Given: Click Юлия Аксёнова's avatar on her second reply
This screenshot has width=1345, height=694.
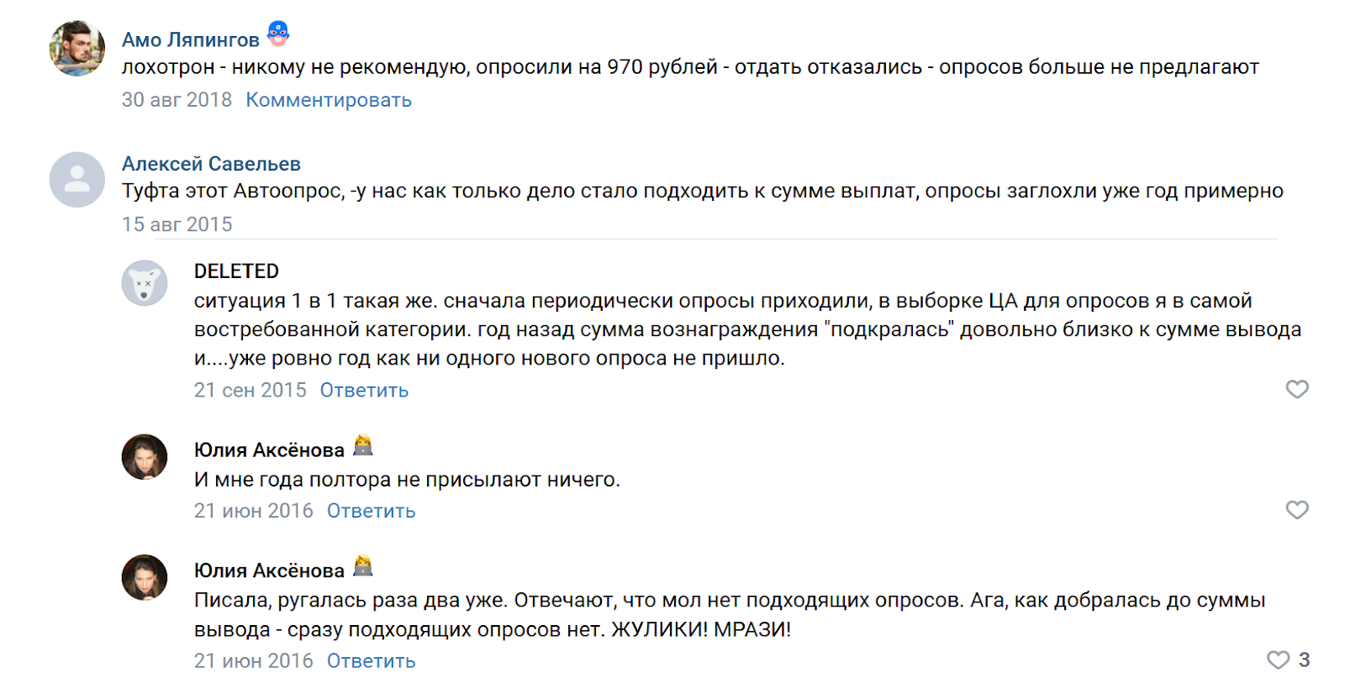Looking at the screenshot, I should point(145,578).
